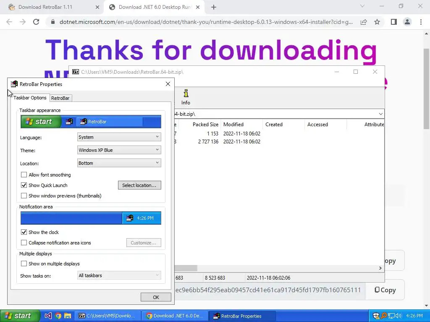Reload the page in Chrome
Screen dimensions: 430x322
coord(36,22)
